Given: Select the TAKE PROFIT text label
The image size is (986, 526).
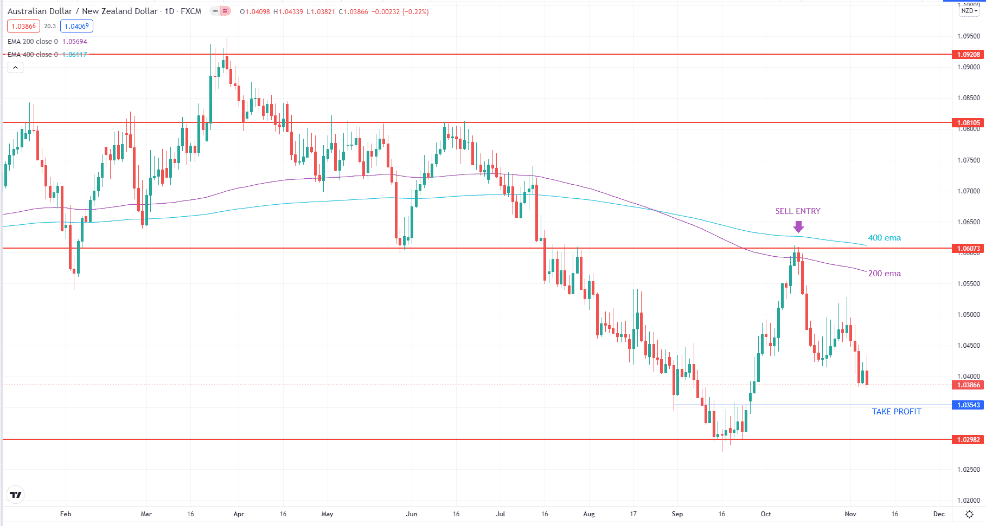Looking at the screenshot, I should (x=897, y=412).
